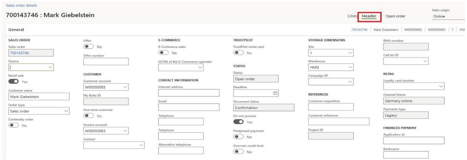Open the Sales order details breadcrumb link
Image resolution: width=467 pixels, height=160 pixels.
21,5
